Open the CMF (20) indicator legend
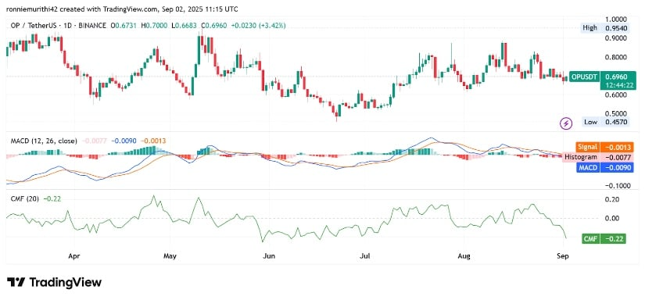 [x=25, y=198]
